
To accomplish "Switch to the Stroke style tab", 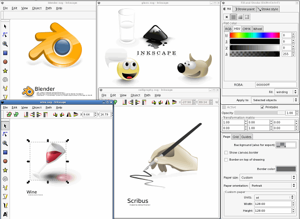I will 268,9.
